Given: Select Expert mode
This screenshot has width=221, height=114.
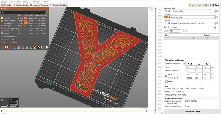Looking at the screenshot, I should [217, 5].
